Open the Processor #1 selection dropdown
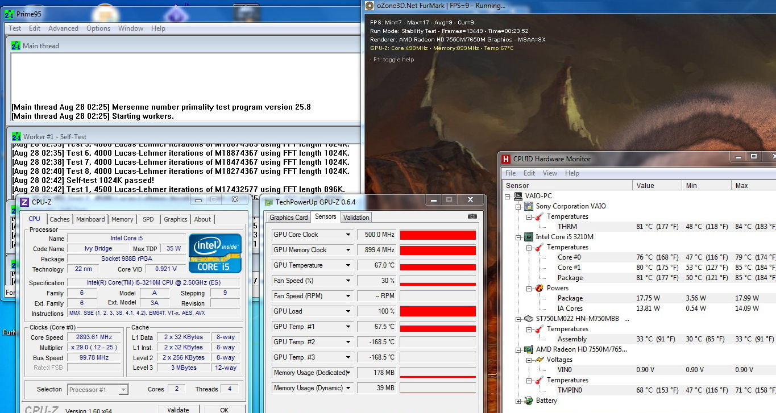 (123, 390)
